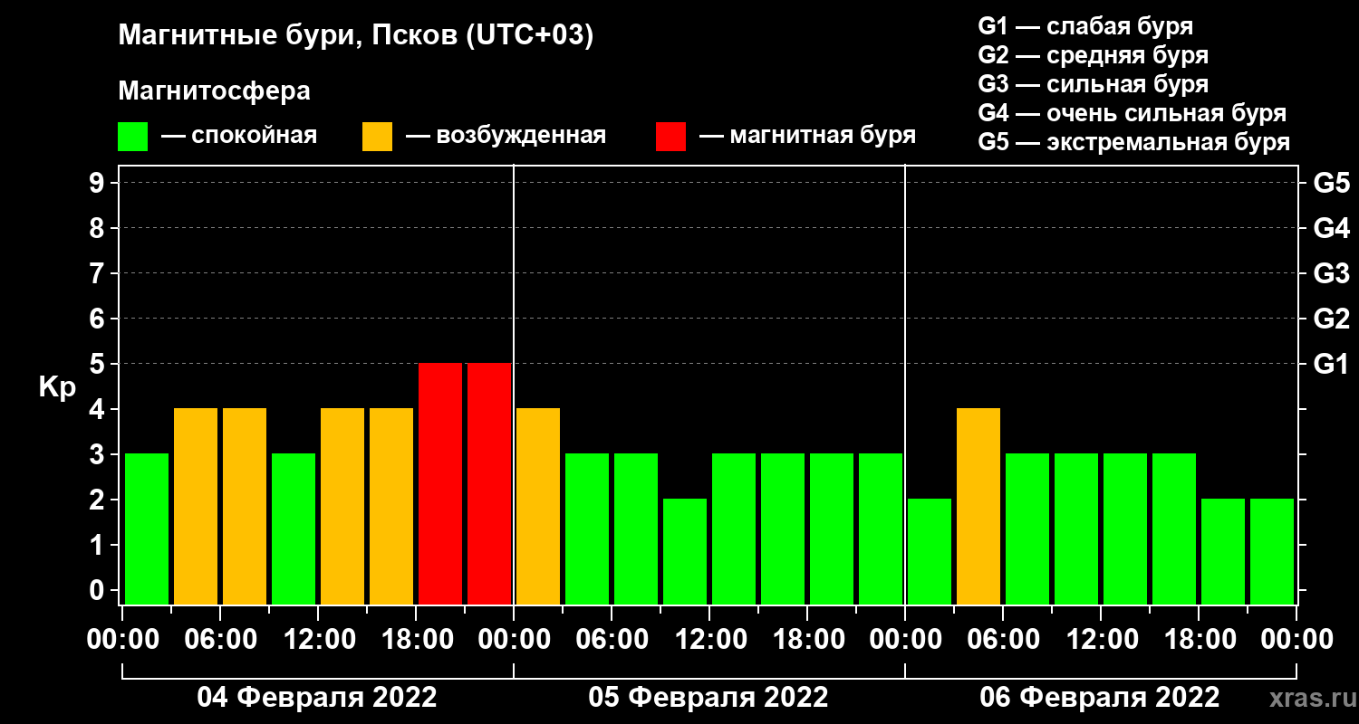Click the orange возбужденная legend swatch
Image resolution: width=1359 pixels, height=724 pixels.
377,137
